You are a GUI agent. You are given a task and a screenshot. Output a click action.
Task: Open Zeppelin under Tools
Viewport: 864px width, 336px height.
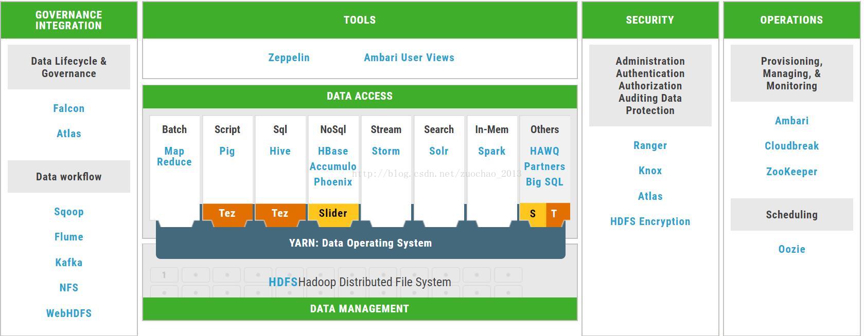coord(289,58)
